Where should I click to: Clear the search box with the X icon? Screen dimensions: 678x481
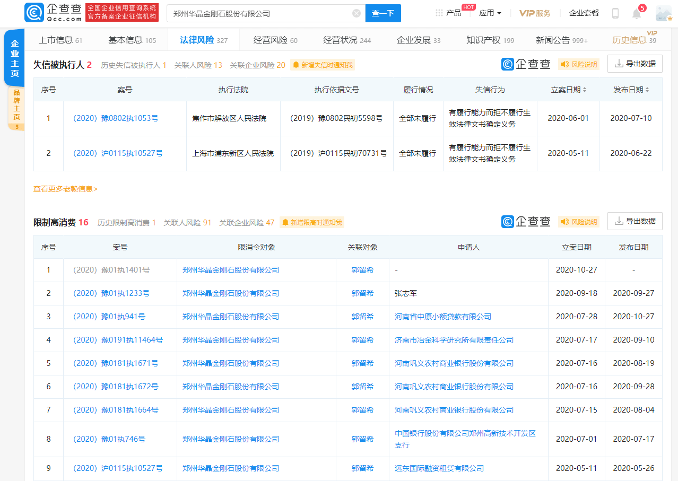(x=355, y=13)
